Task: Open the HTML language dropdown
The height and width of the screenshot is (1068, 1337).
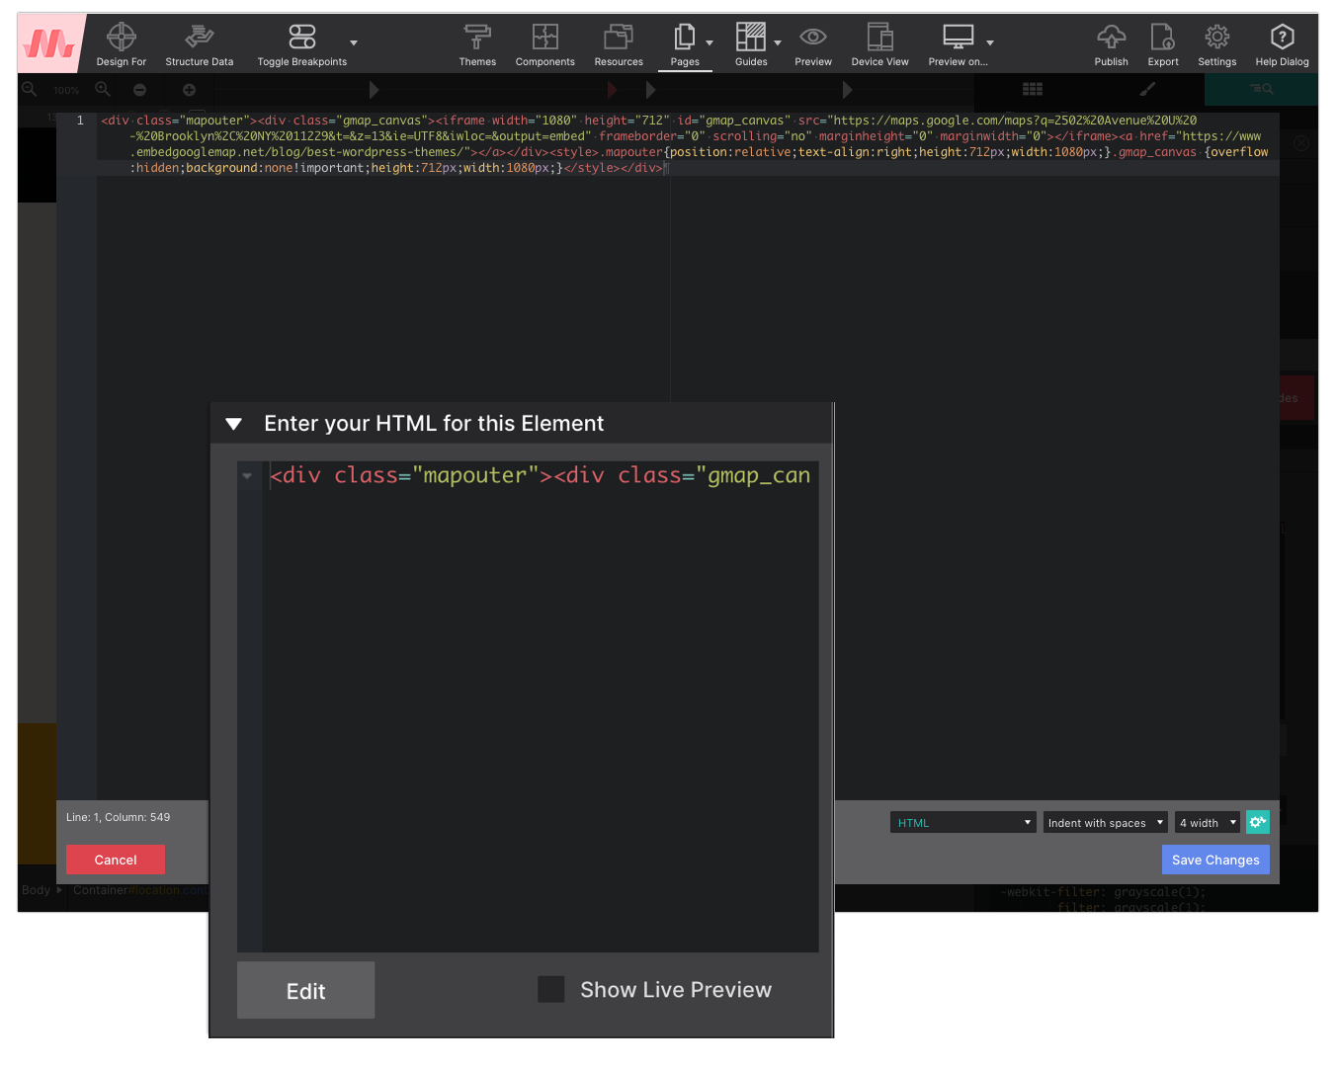Action: coord(962,822)
